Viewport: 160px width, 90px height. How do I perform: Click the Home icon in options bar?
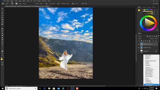(x=3, y=3)
